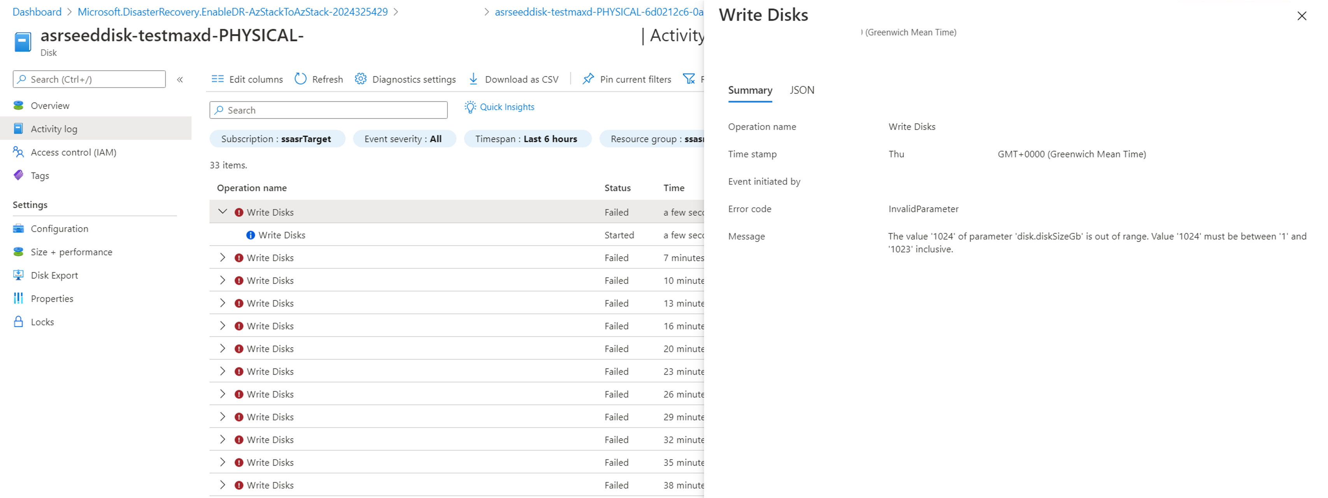Screen dimensions: 1328x498
Task: Click the activity log Search field
Action: pos(329,110)
